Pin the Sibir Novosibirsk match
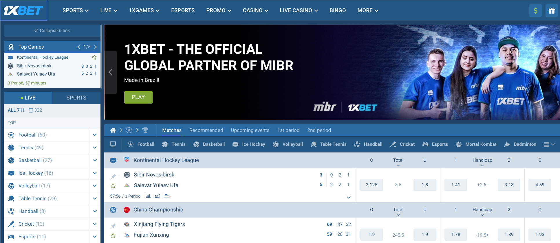This screenshot has height=243, width=560. 113,176
